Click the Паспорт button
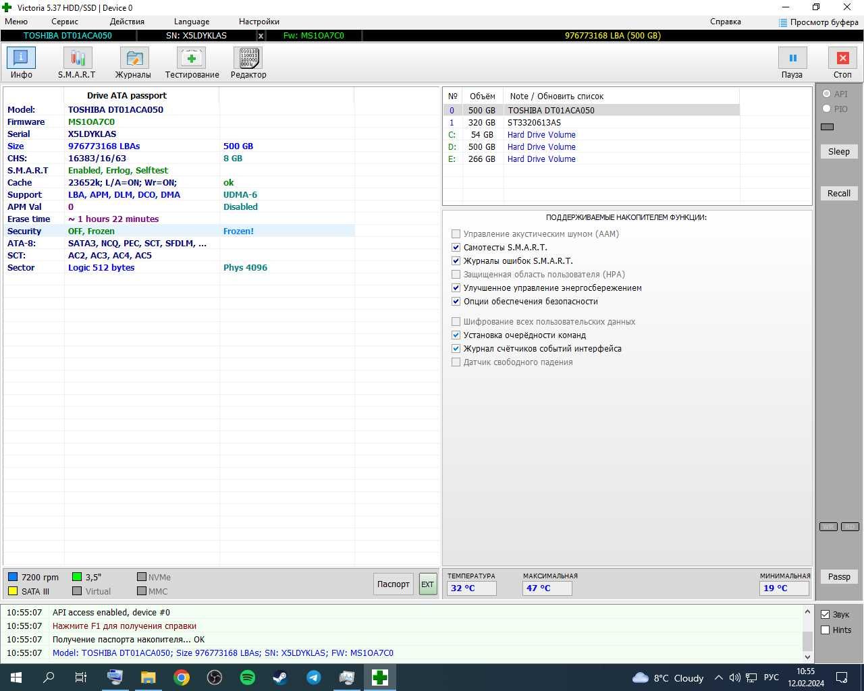This screenshot has width=864, height=691. tap(394, 584)
